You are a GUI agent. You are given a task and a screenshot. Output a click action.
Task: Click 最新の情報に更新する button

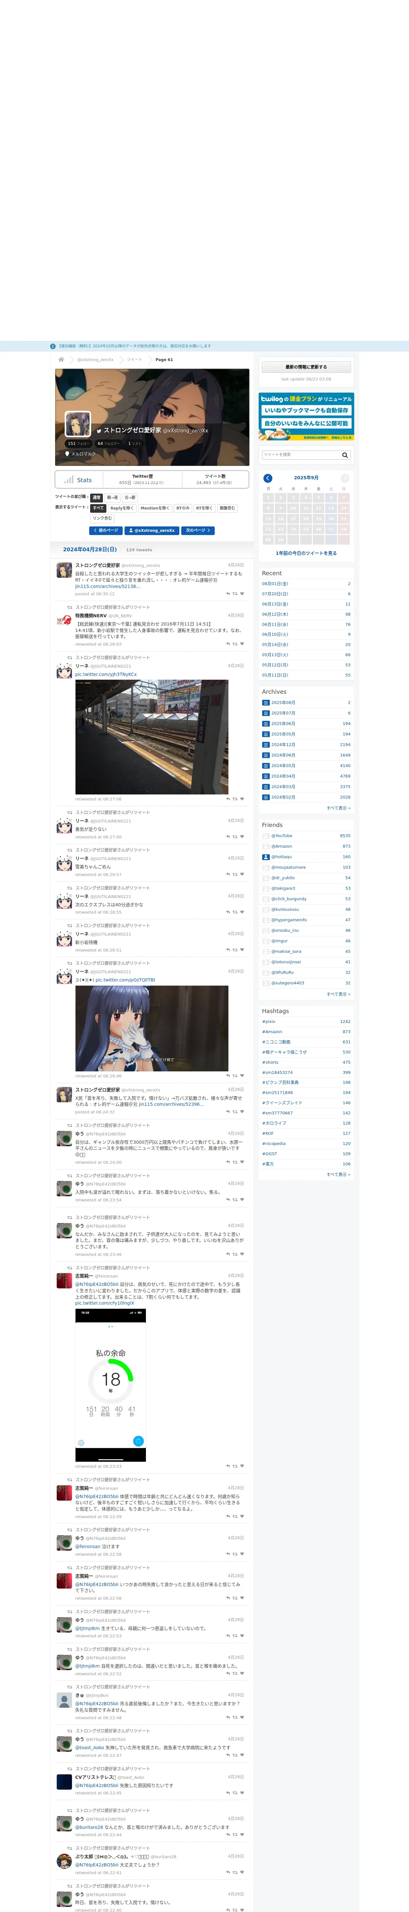click(x=306, y=367)
